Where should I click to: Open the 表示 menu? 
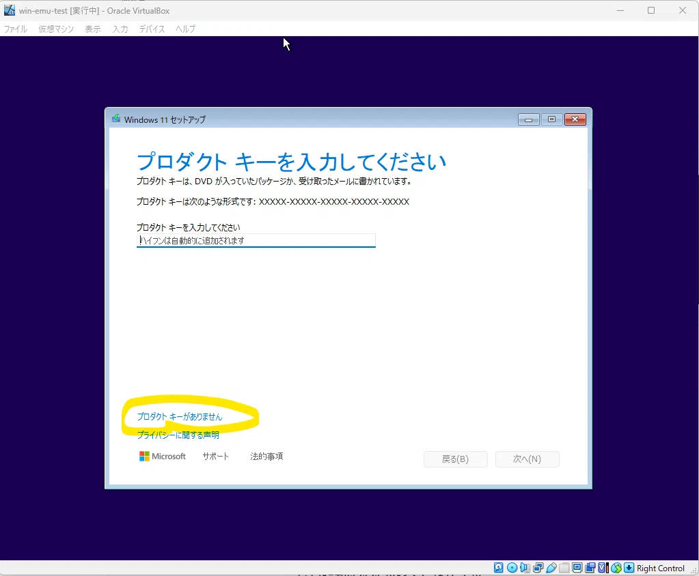(x=93, y=29)
